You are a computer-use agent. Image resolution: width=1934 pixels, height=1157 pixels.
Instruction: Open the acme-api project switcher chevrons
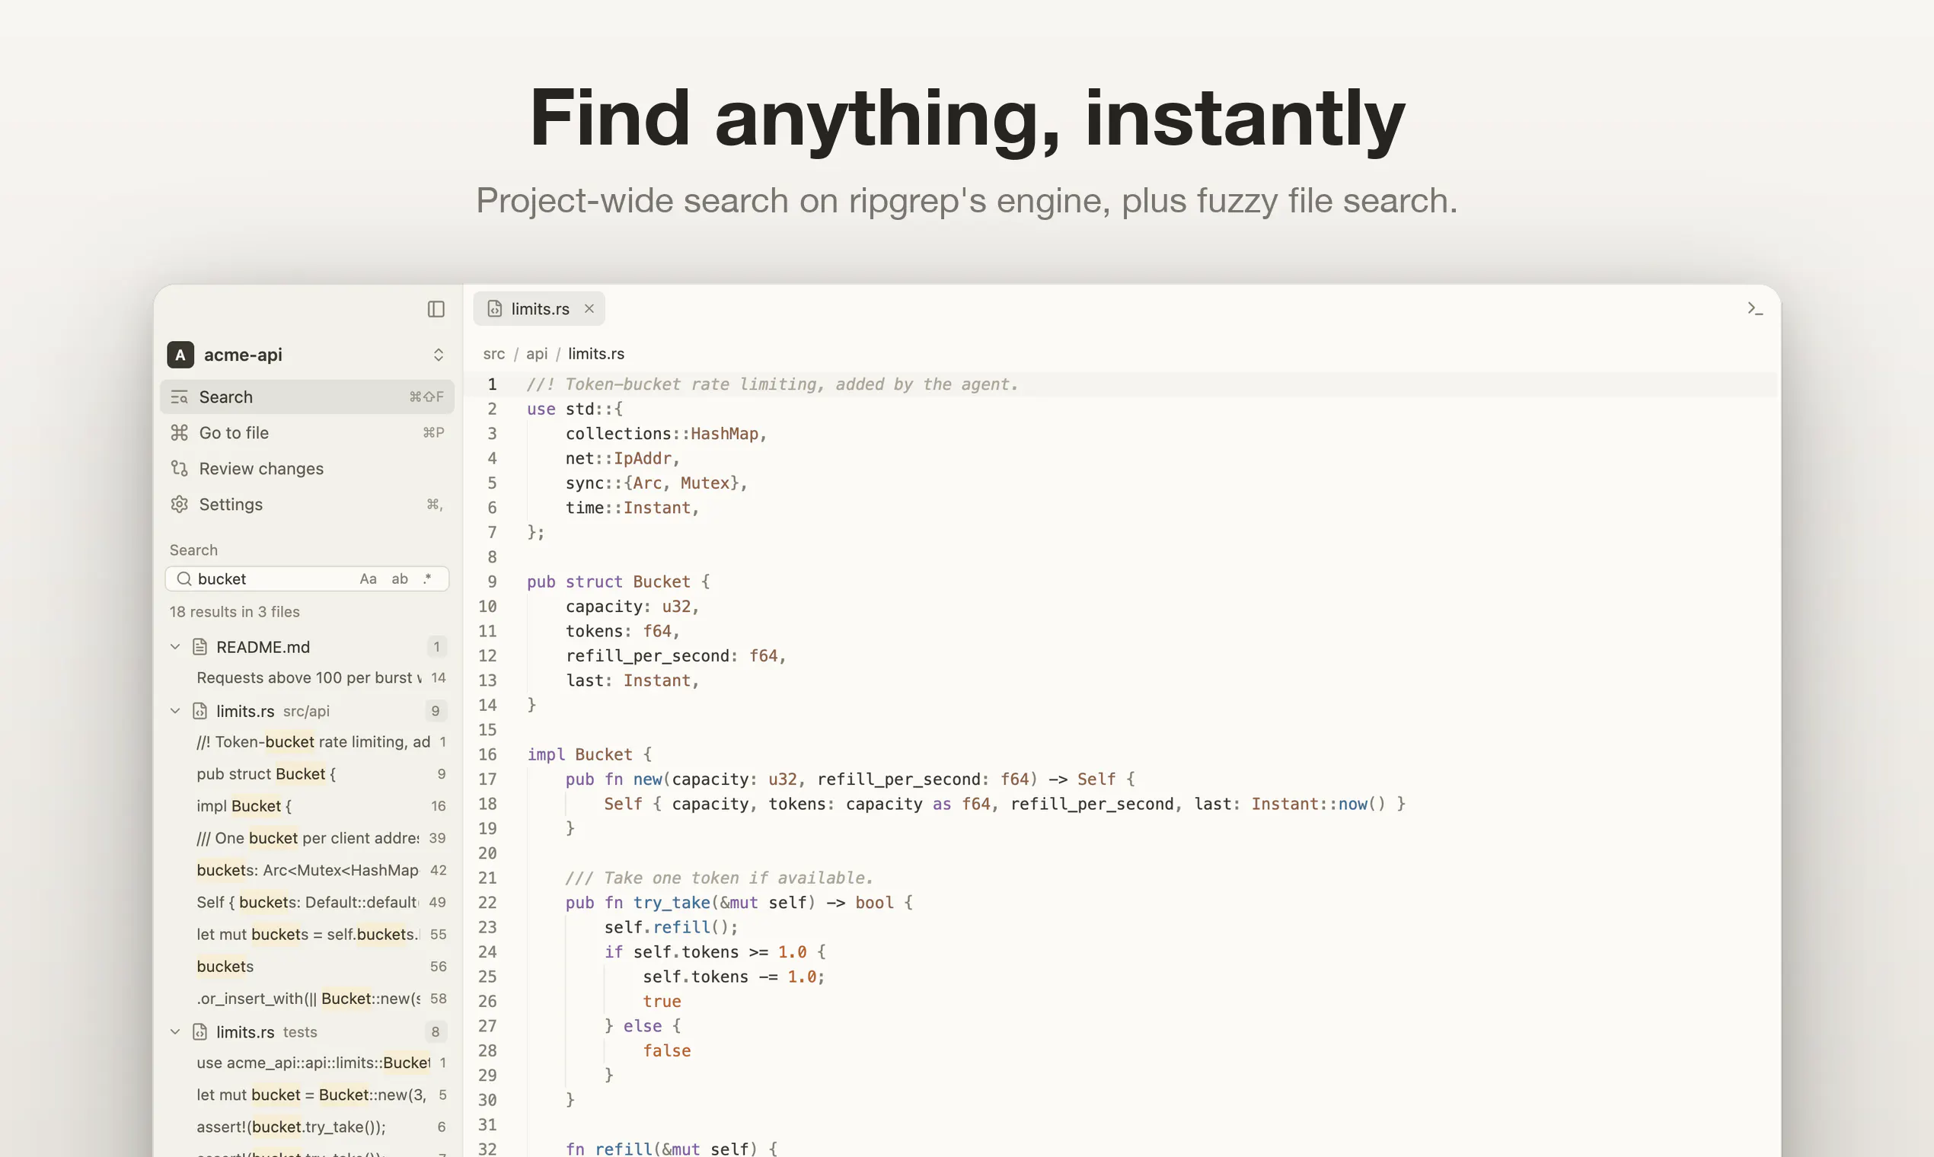pos(439,355)
